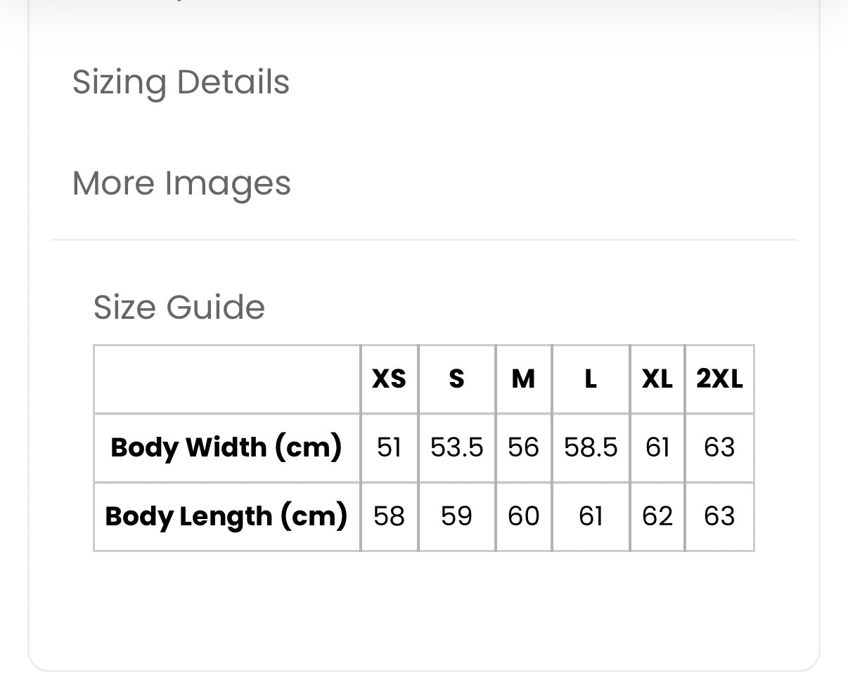Select the XL body width value 61
The image size is (848, 677).
(657, 447)
